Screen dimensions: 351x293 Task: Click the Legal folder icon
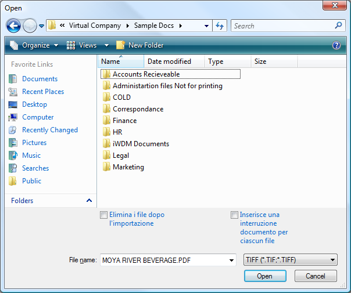pyautogui.click(x=106, y=155)
